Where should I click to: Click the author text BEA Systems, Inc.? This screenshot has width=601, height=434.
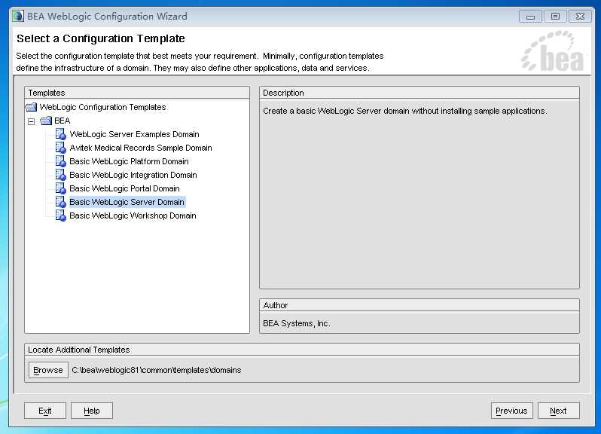pos(296,323)
